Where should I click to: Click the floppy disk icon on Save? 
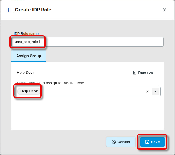click(147, 142)
